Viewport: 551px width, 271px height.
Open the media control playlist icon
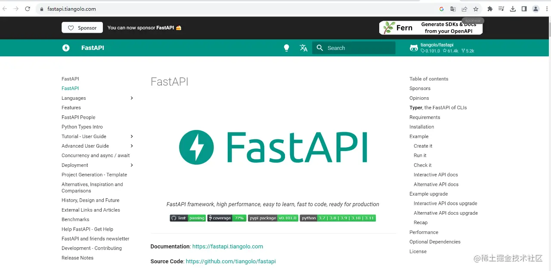coord(501,9)
